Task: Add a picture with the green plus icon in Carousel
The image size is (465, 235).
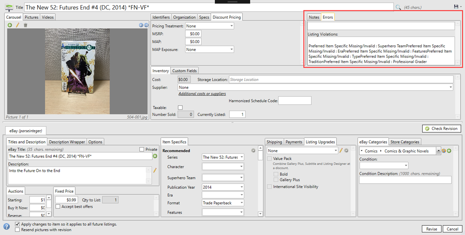Action: (x=10, y=25)
